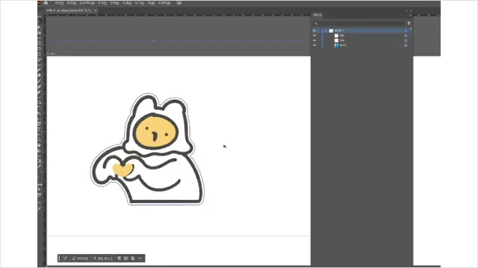Open the Edit (편집) menu

pos(72,3)
